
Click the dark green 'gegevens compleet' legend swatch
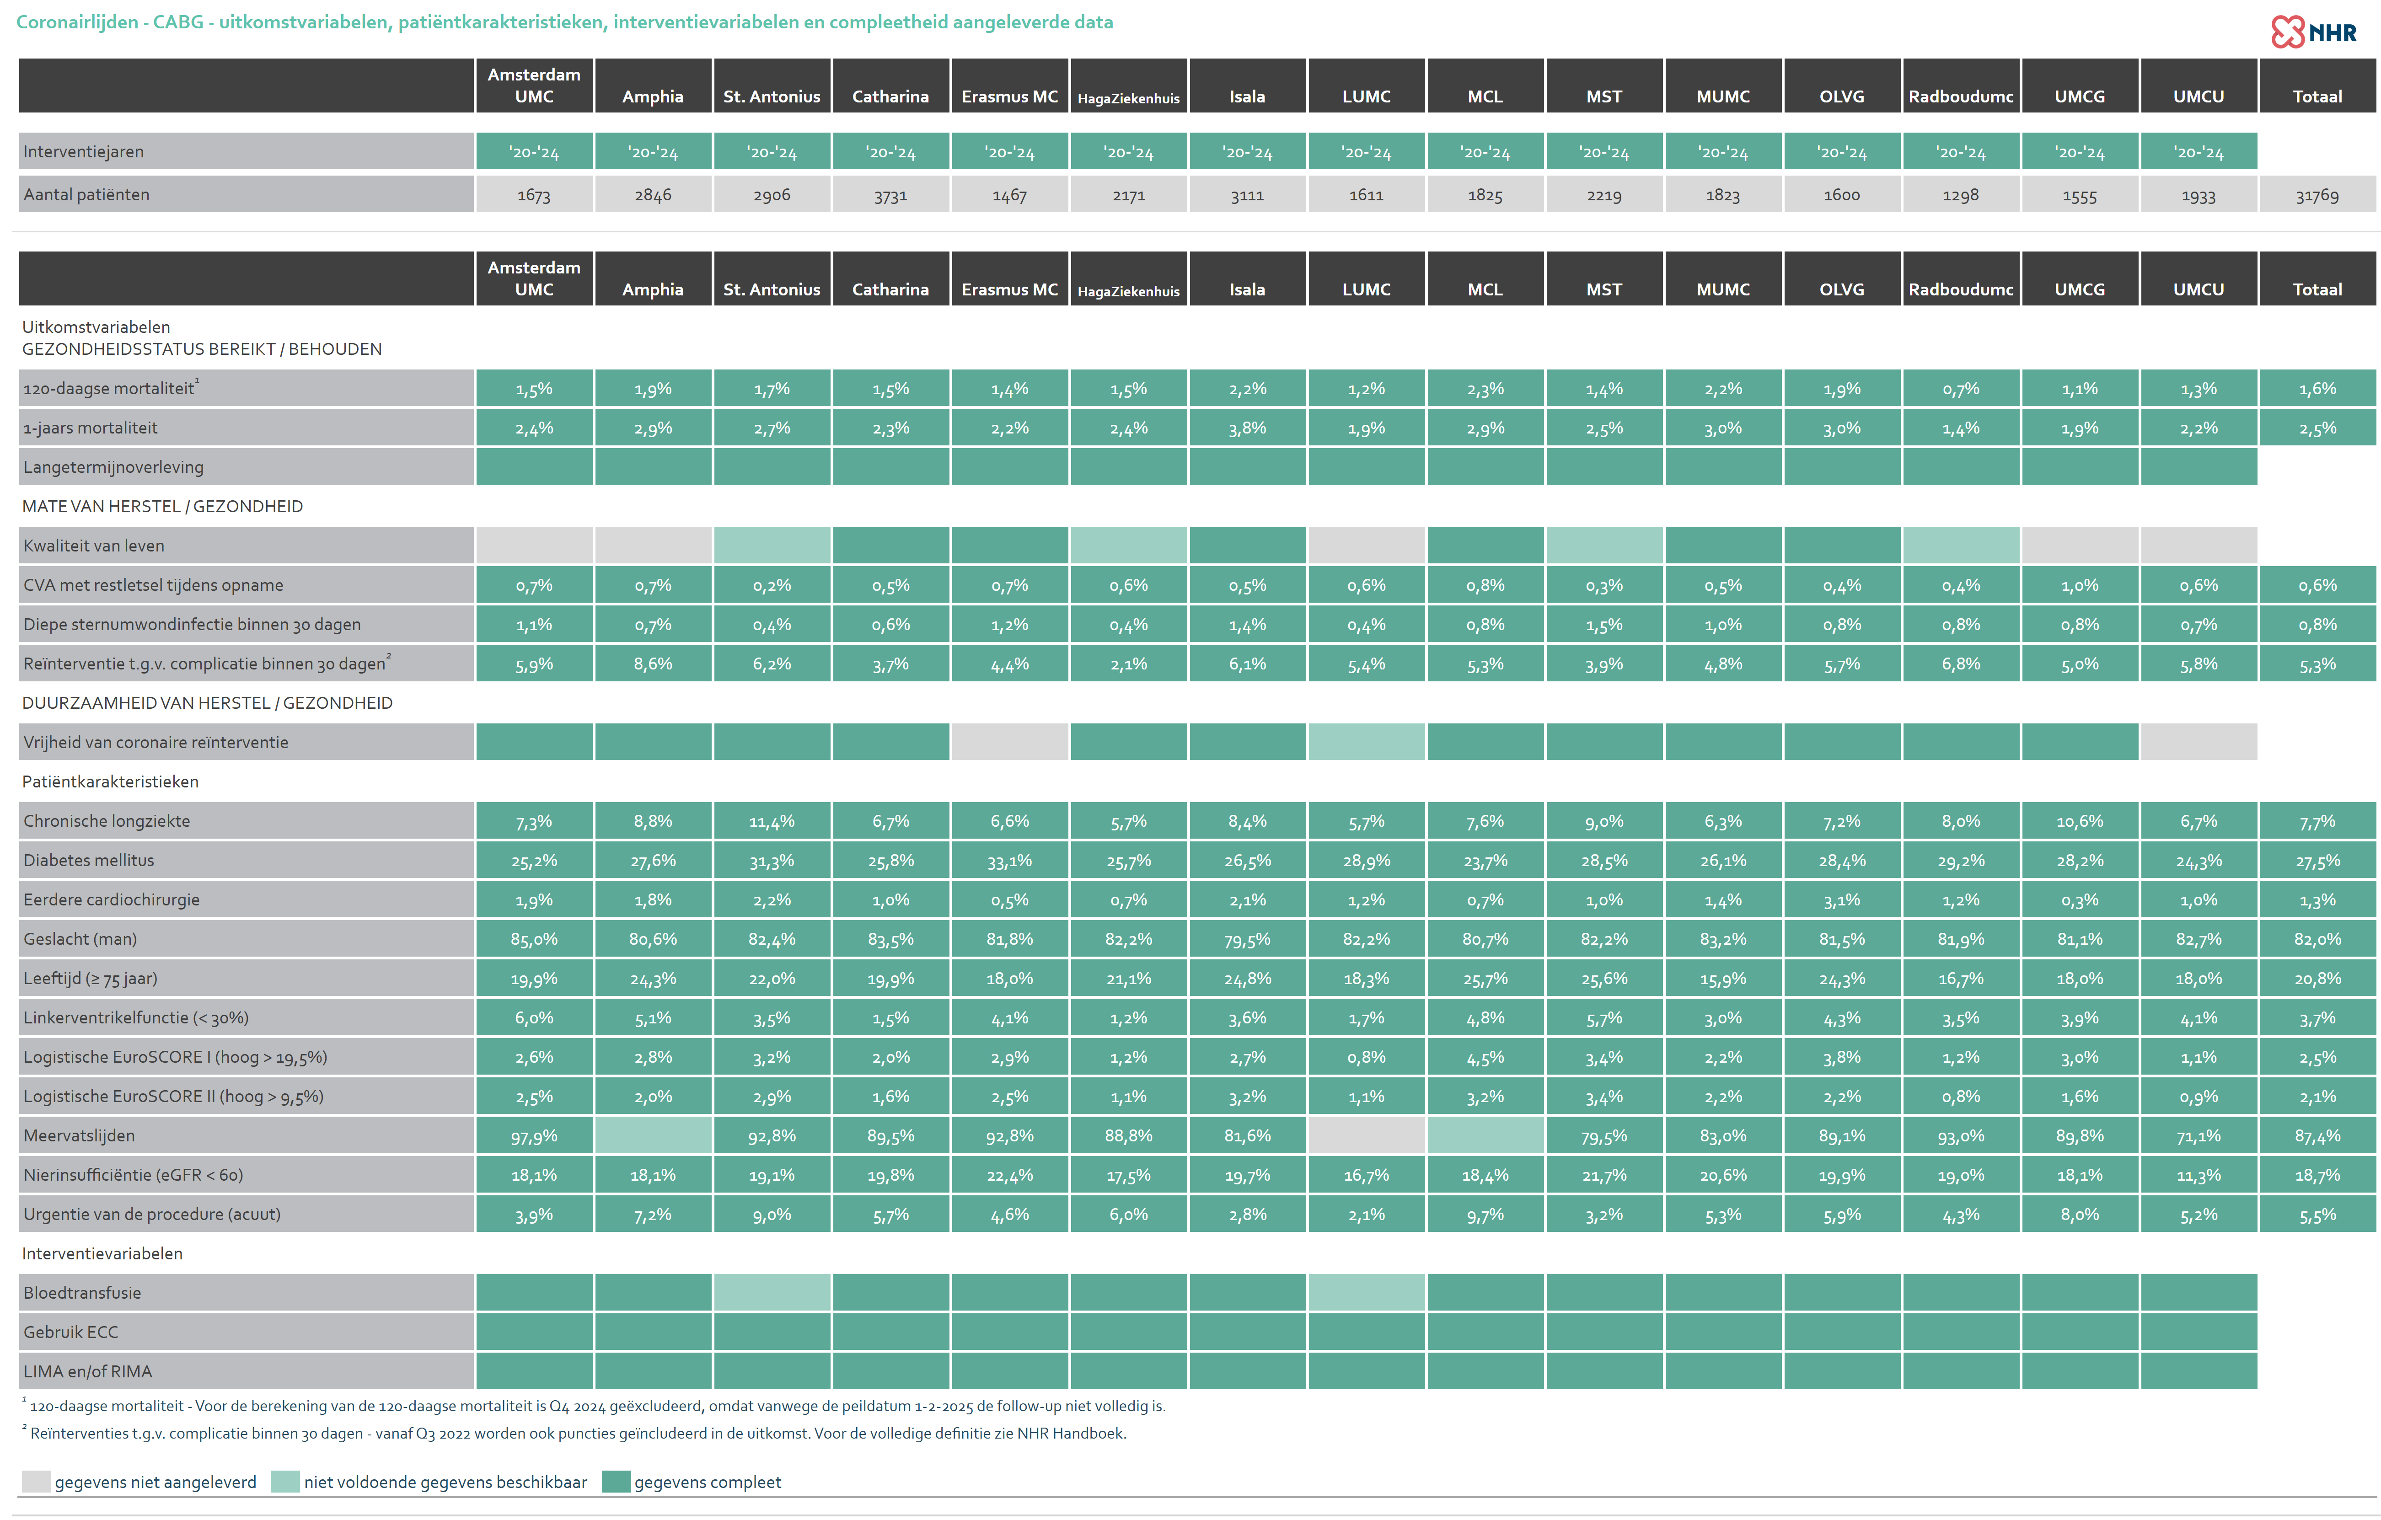click(x=616, y=1482)
